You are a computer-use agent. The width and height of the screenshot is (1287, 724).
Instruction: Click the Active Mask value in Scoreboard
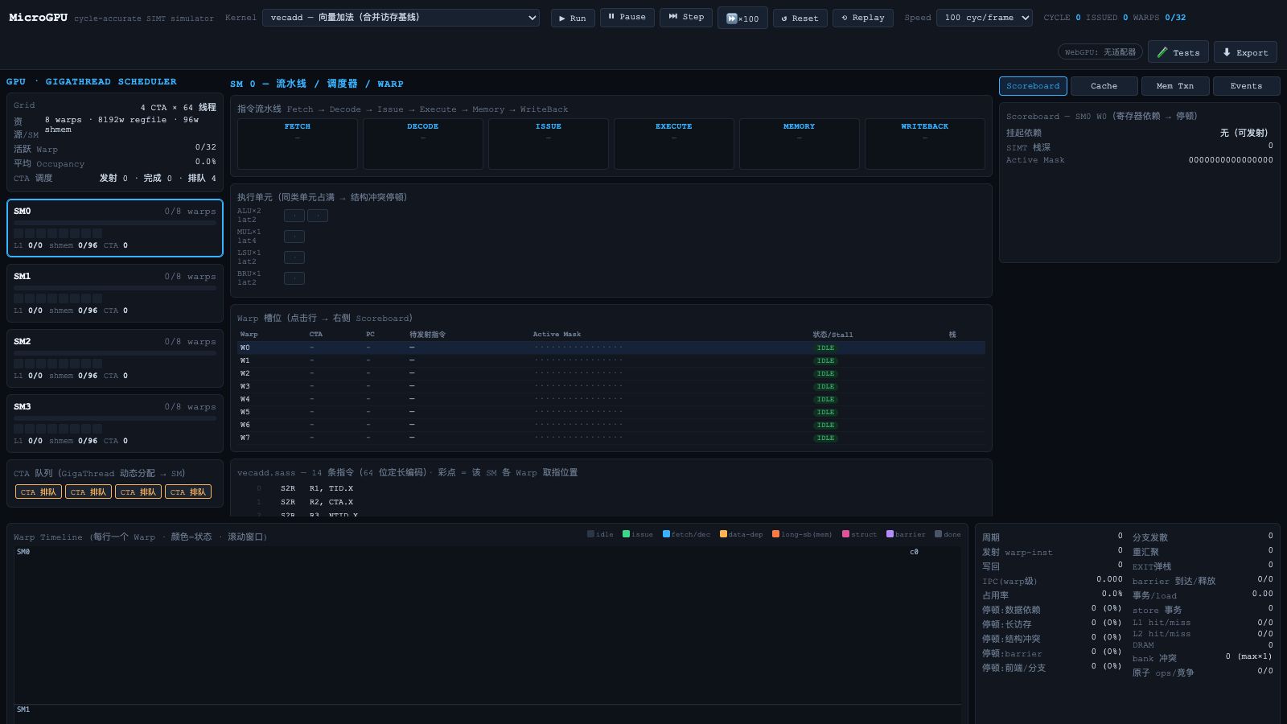click(1231, 160)
